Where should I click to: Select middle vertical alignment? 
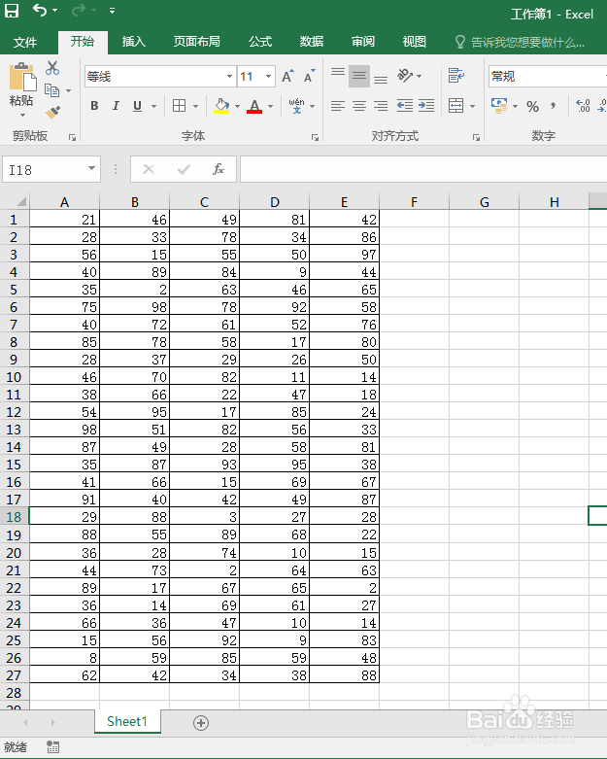tap(359, 76)
